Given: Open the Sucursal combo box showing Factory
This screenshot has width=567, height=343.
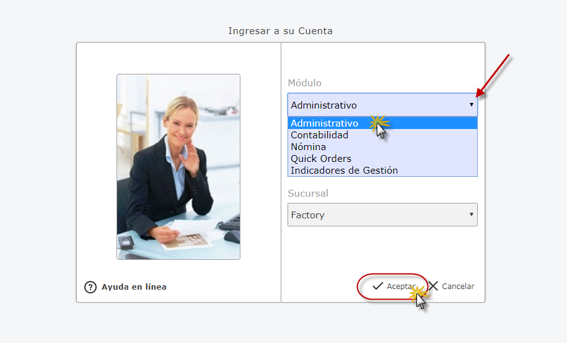Looking at the screenshot, I should pyautogui.click(x=372, y=215).
